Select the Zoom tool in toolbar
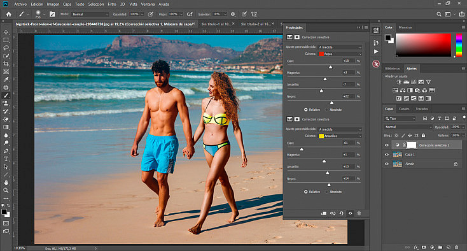The height and width of the screenshot is (251, 467). click(x=6, y=190)
